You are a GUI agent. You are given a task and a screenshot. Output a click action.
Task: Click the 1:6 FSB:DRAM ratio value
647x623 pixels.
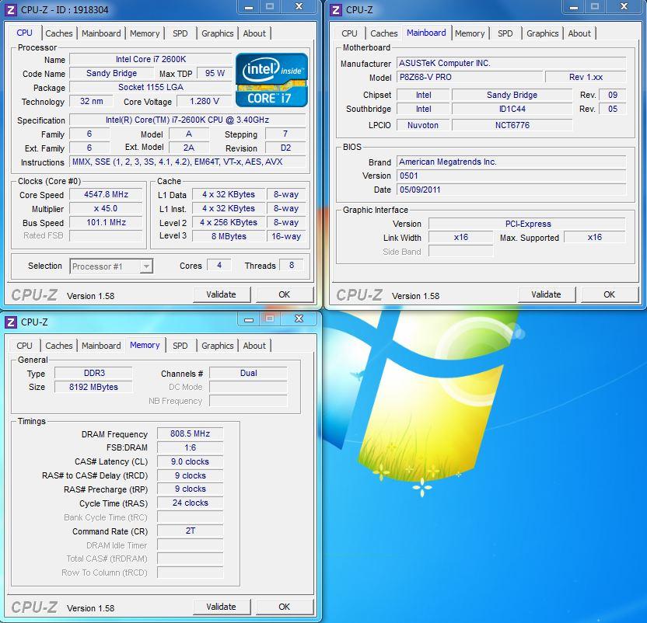(x=191, y=447)
